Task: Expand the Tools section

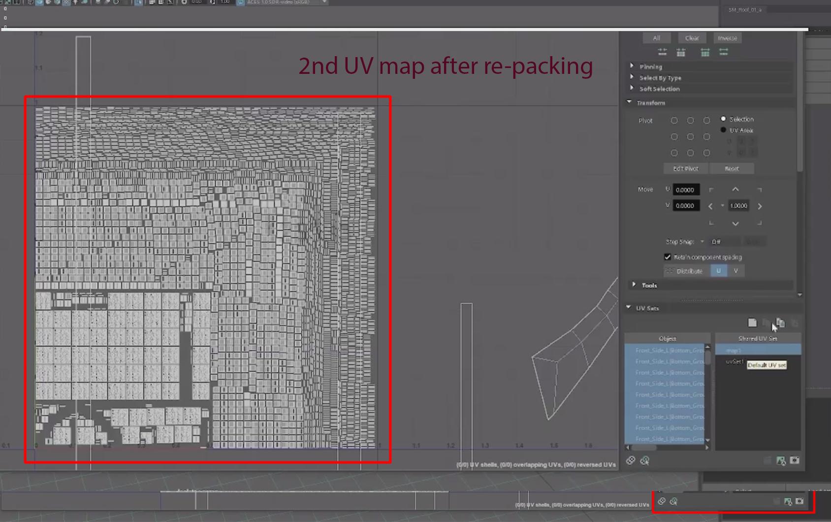Action: pos(634,285)
